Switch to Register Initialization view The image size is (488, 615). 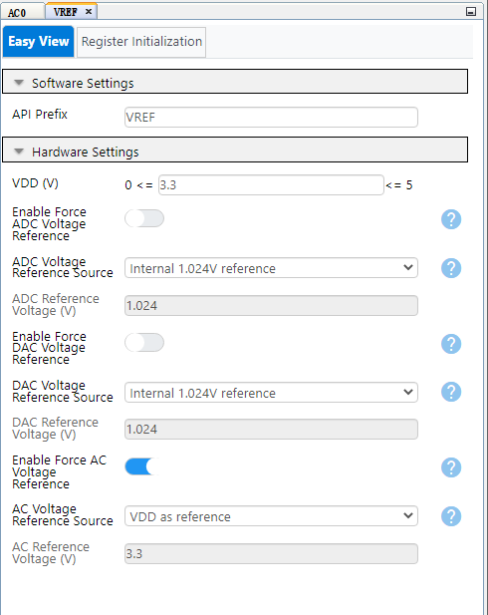pos(141,42)
